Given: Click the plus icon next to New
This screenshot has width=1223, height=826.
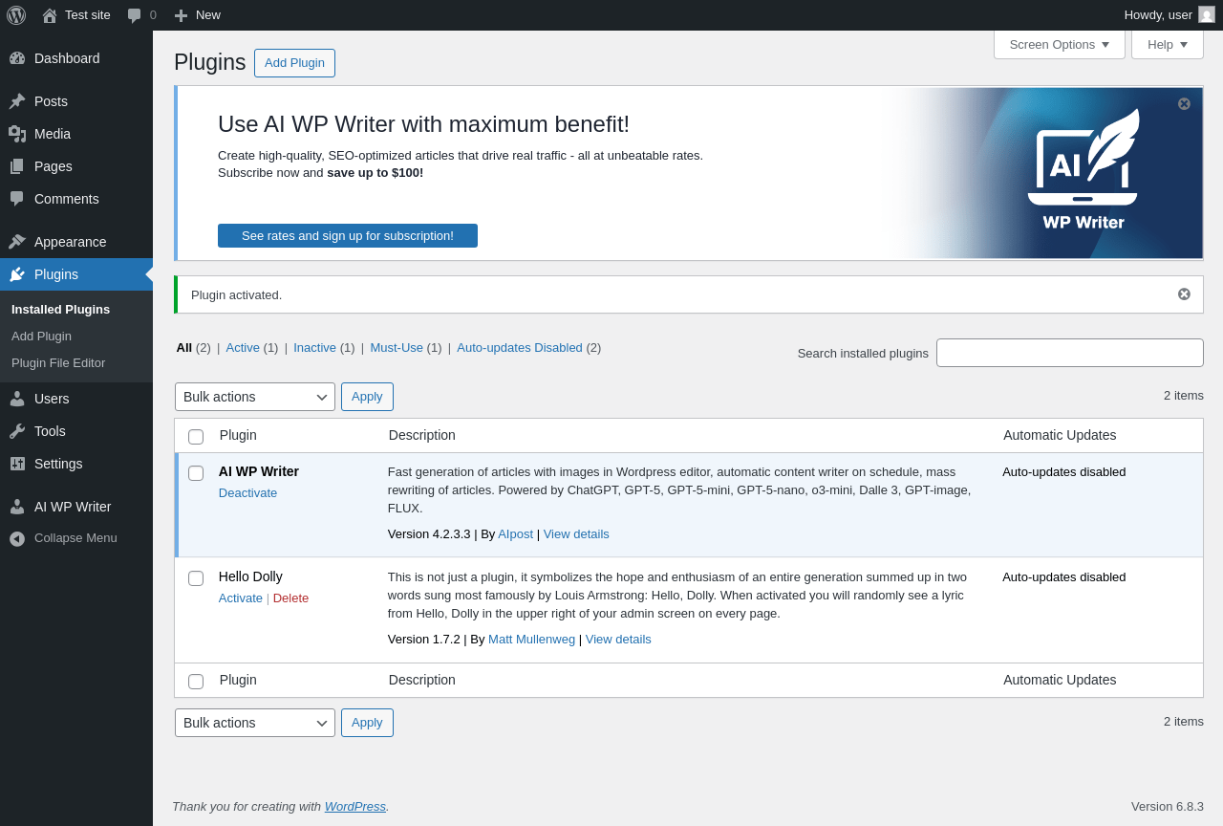Looking at the screenshot, I should click(x=181, y=15).
